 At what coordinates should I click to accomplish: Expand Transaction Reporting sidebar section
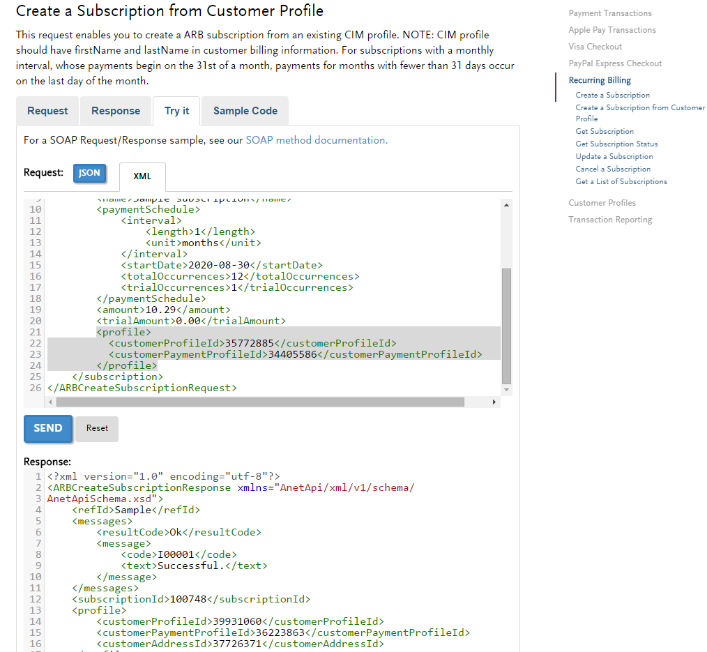(610, 220)
